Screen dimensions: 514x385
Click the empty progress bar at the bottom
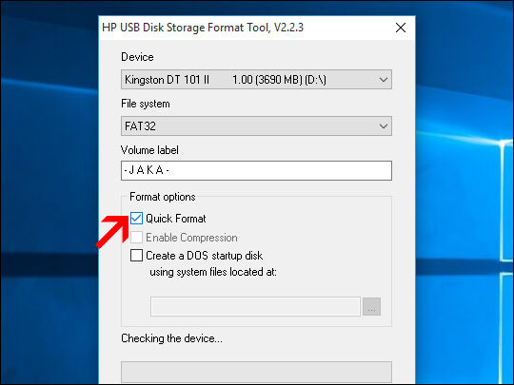coord(256,372)
